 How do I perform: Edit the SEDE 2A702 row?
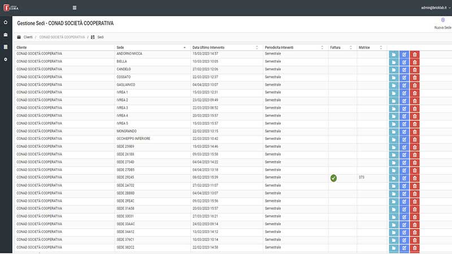click(x=404, y=186)
